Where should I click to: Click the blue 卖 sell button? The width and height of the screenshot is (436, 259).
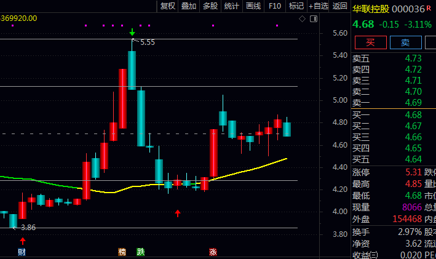click(x=405, y=42)
